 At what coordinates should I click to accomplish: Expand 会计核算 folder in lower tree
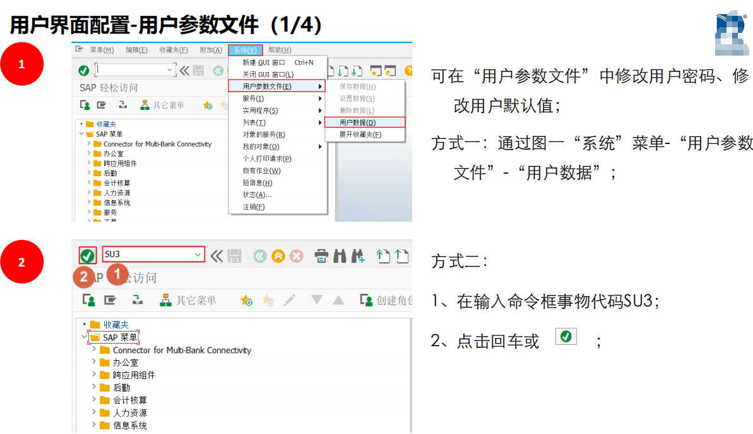click(93, 399)
